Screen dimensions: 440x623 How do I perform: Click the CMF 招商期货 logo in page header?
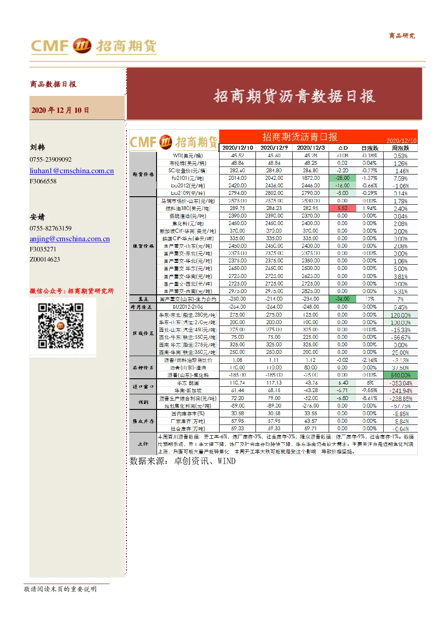tap(94, 46)
